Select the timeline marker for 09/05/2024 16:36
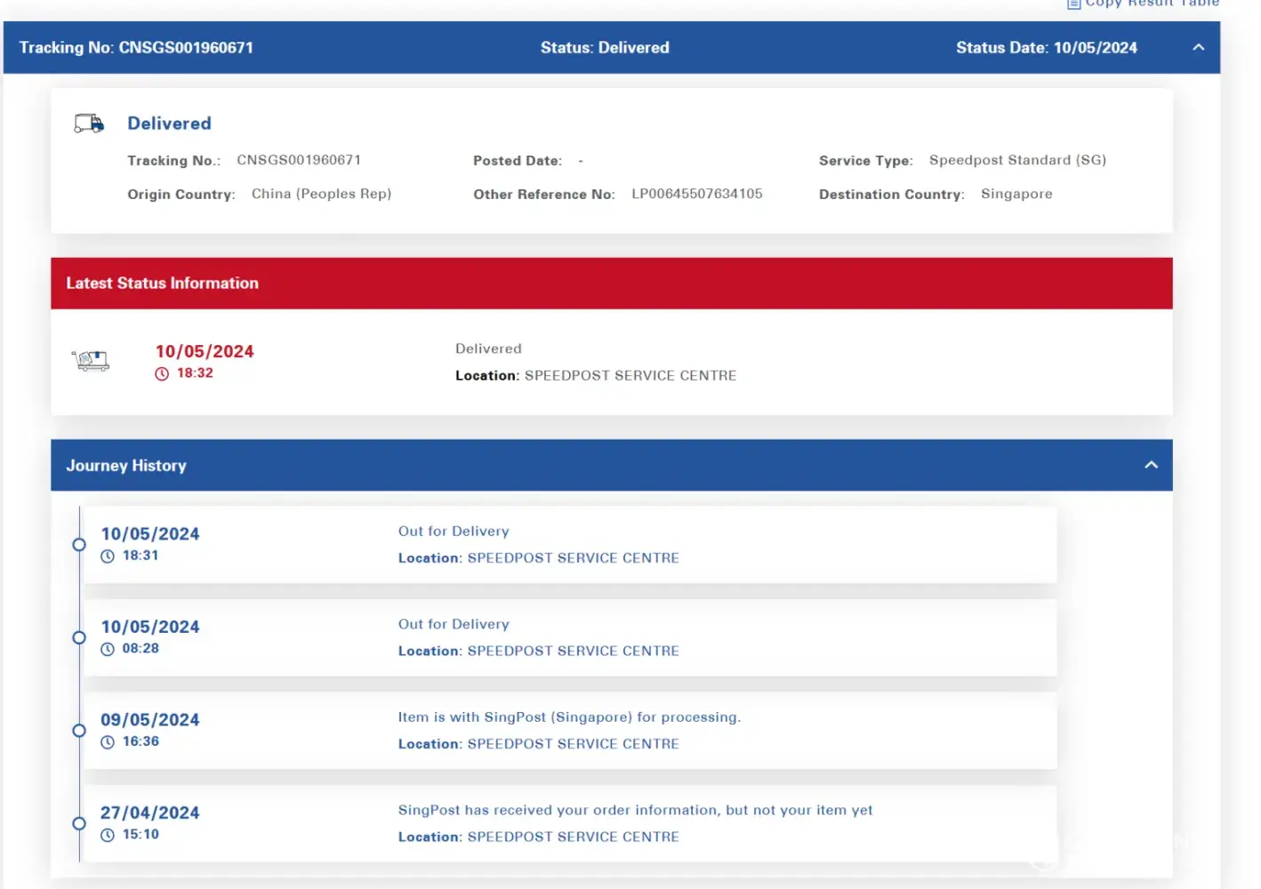This screenshot has width=1261, height=889. click(x=79, y=731)
